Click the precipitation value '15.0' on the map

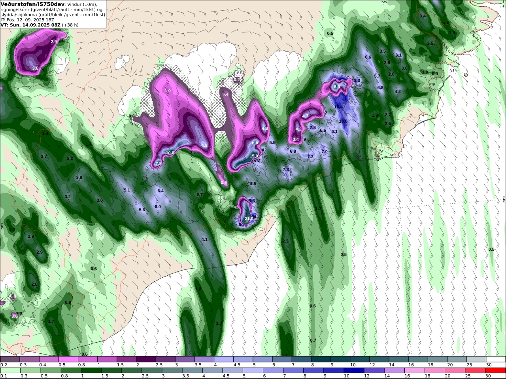point(254,156)
